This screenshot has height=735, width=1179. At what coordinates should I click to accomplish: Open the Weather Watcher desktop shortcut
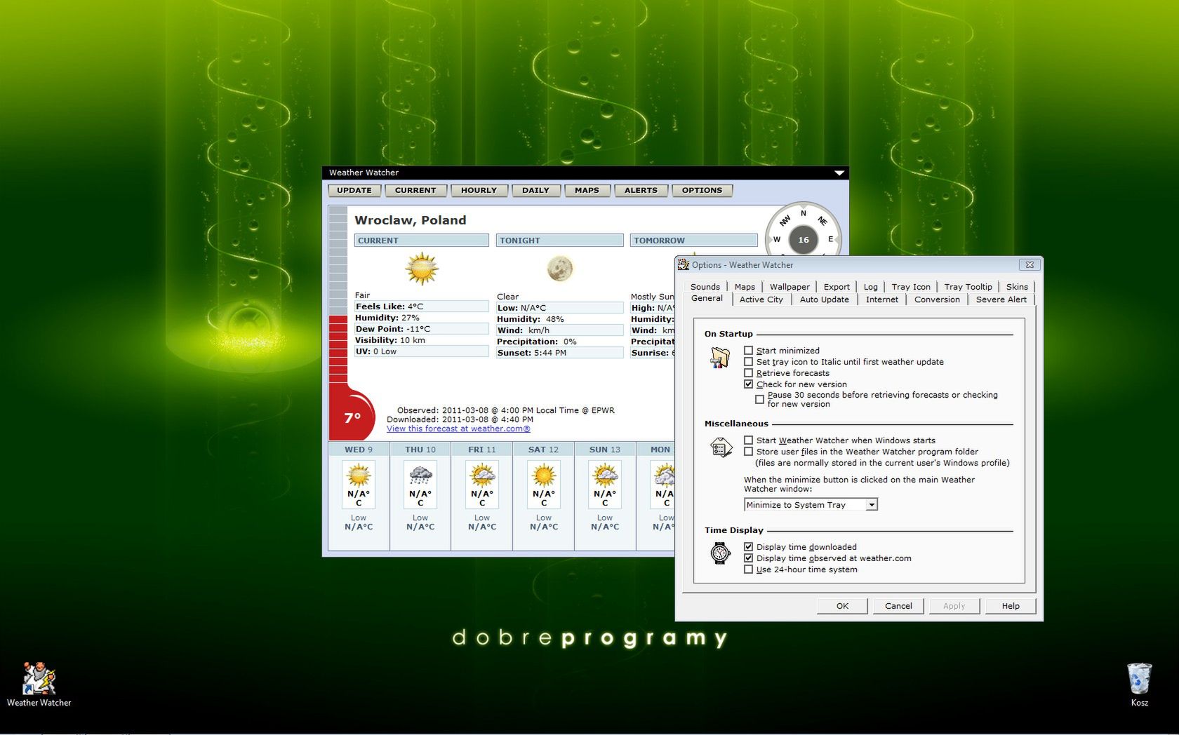(x=39, y=685)
